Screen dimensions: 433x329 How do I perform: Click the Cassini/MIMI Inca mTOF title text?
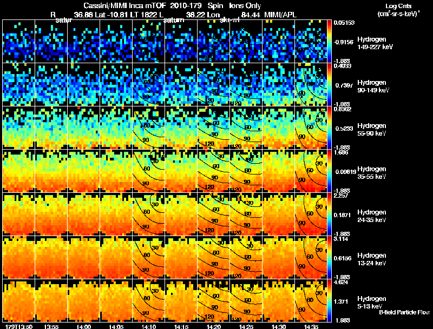click(x=125, y=5)
